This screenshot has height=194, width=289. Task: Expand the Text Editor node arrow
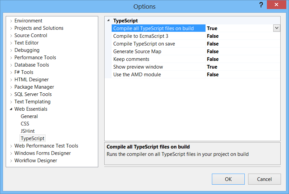(11, 43)
